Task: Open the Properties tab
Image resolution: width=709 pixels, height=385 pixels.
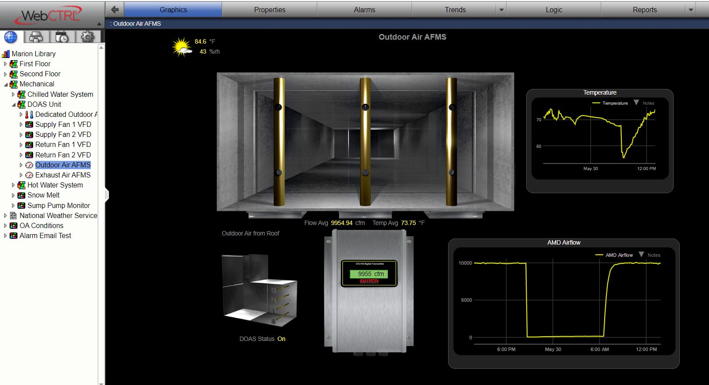Action: (270, 10)
